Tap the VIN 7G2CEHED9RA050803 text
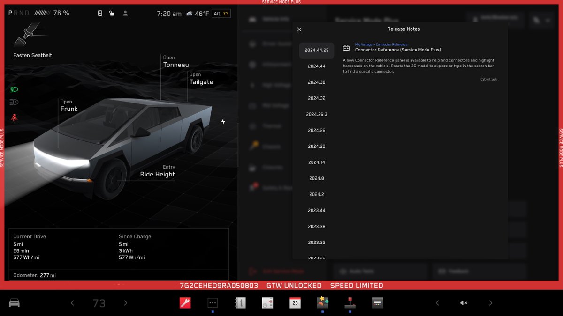 [219, 286]
